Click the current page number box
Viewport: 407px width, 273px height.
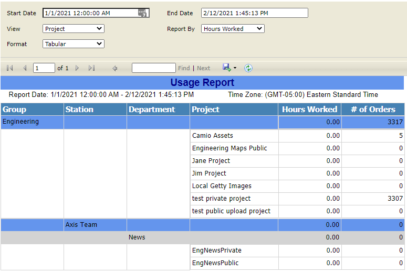pos(44,68)
